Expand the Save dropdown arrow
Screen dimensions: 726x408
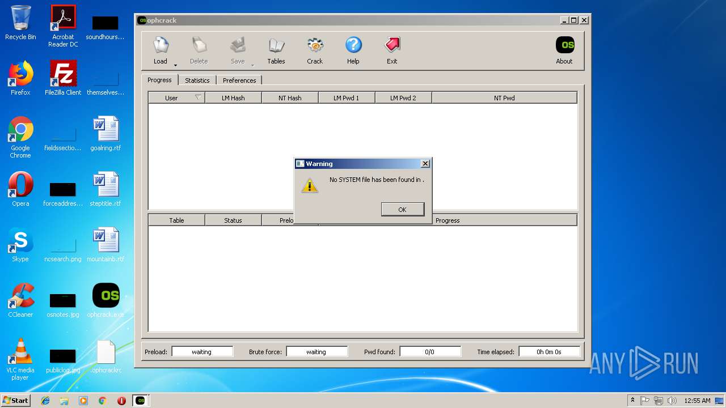(x=252, y=65)
